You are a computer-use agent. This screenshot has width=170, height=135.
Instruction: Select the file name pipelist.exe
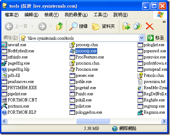pyautogui.click(x=17, y=94)
